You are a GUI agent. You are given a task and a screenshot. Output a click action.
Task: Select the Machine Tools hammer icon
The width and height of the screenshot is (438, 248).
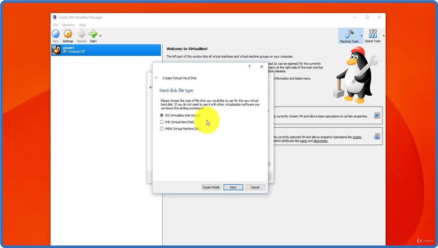click(x=349, y=34)
